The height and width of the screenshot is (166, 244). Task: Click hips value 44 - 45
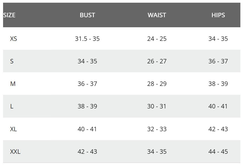point(218,152)
